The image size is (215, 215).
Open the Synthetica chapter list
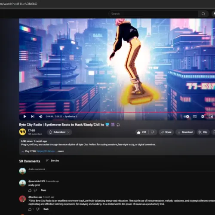[71, 117]
